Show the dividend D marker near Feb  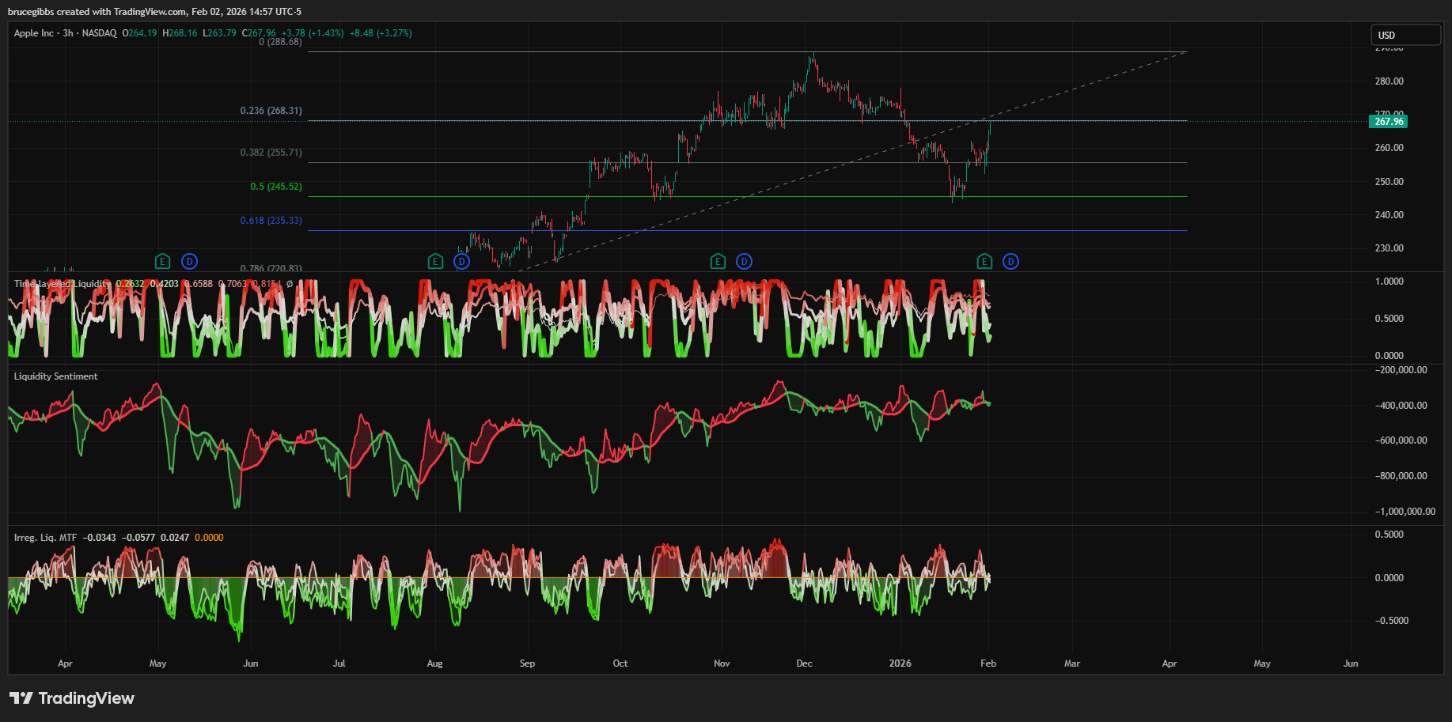(1010, 262)
